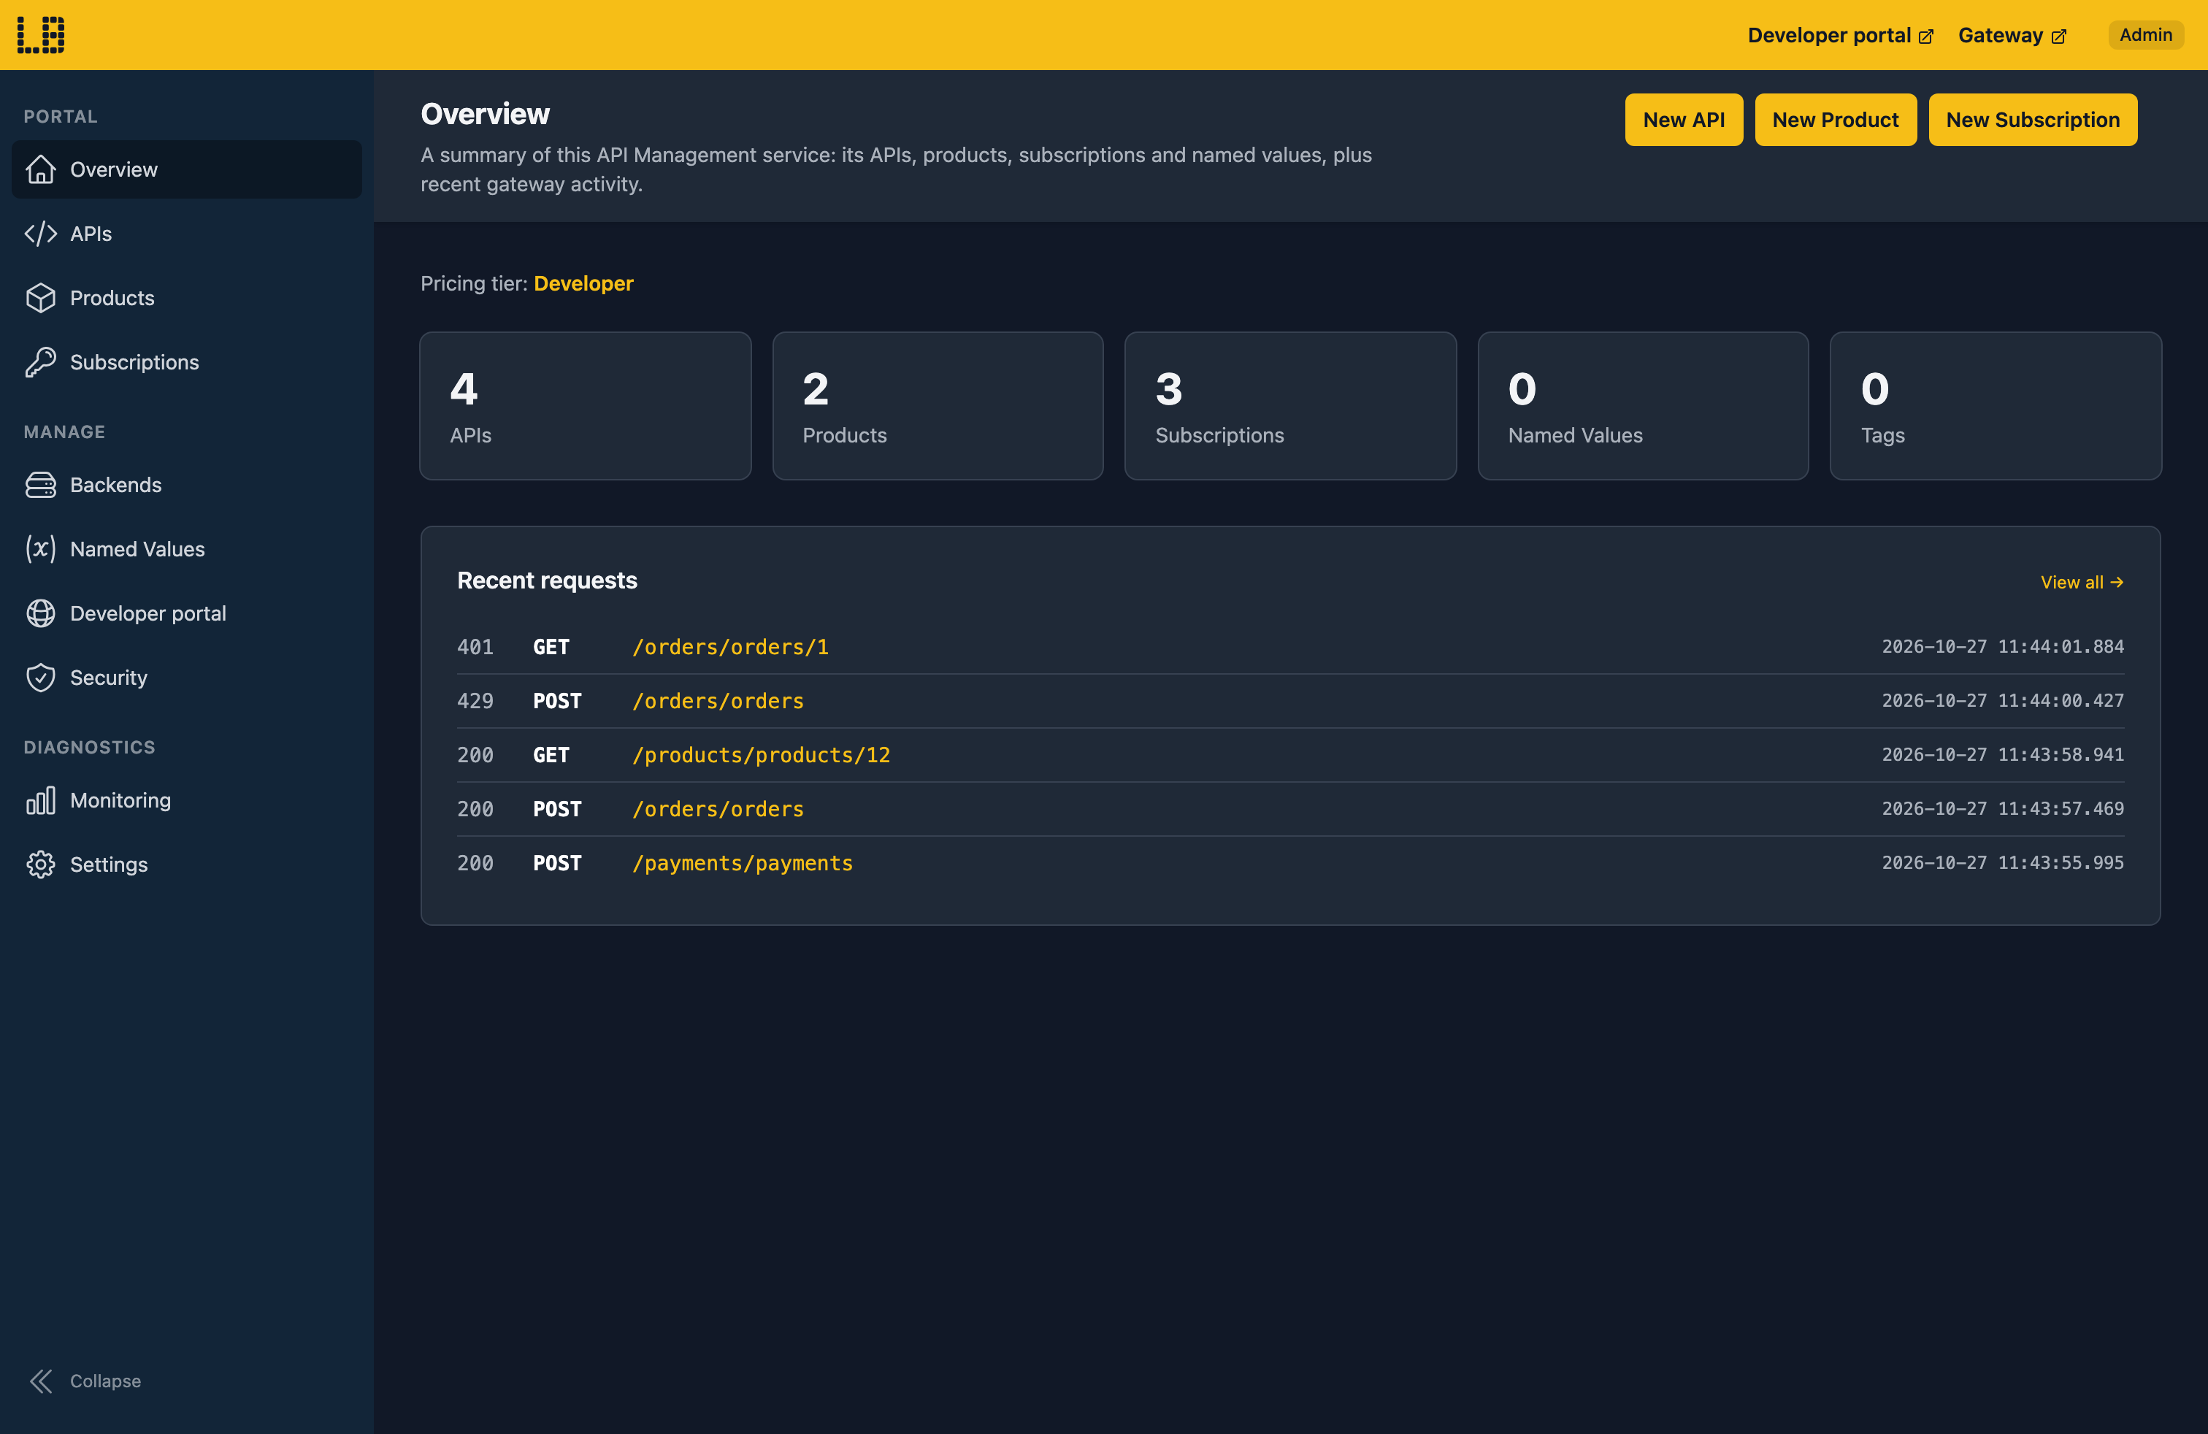Select the Backends menu item
The image size is (2208, 1434).
pos(186,485)
